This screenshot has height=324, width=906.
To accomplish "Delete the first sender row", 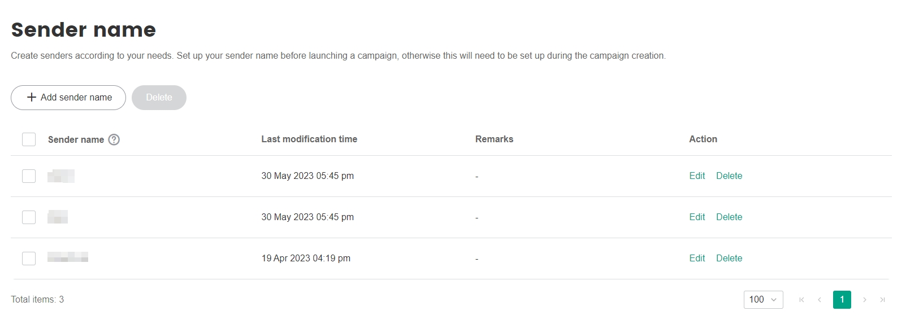I will point(729,176).
